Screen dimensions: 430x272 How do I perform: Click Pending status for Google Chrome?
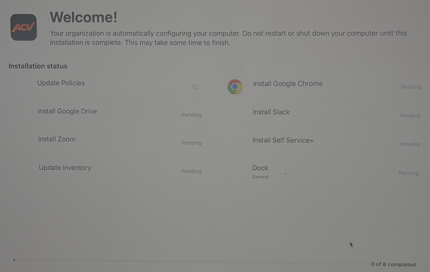coord(411,87)
